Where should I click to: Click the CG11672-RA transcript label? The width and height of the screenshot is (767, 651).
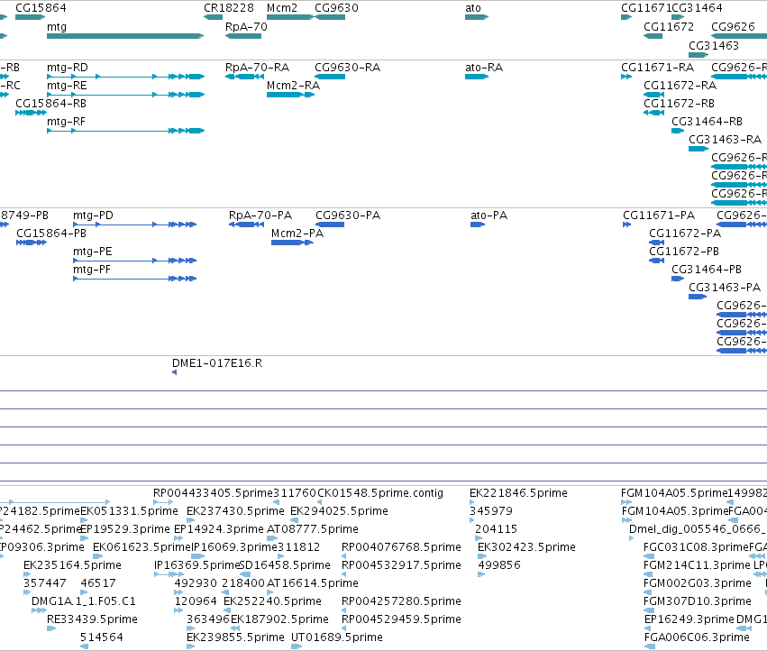(x=680, y=85)
